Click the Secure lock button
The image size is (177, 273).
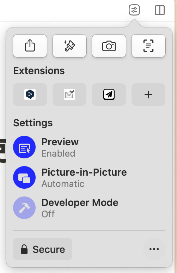(x=43, y=249)
